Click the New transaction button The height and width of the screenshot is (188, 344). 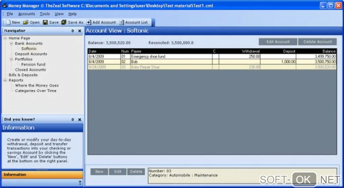[99, 171]
